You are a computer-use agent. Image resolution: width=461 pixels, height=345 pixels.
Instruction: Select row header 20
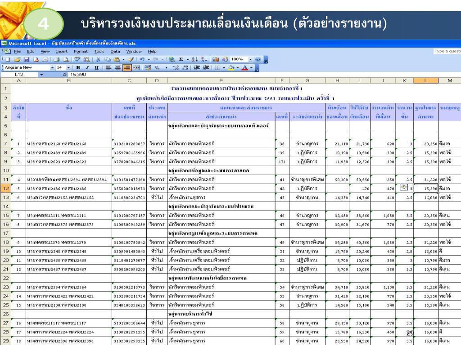coord(6,260)
